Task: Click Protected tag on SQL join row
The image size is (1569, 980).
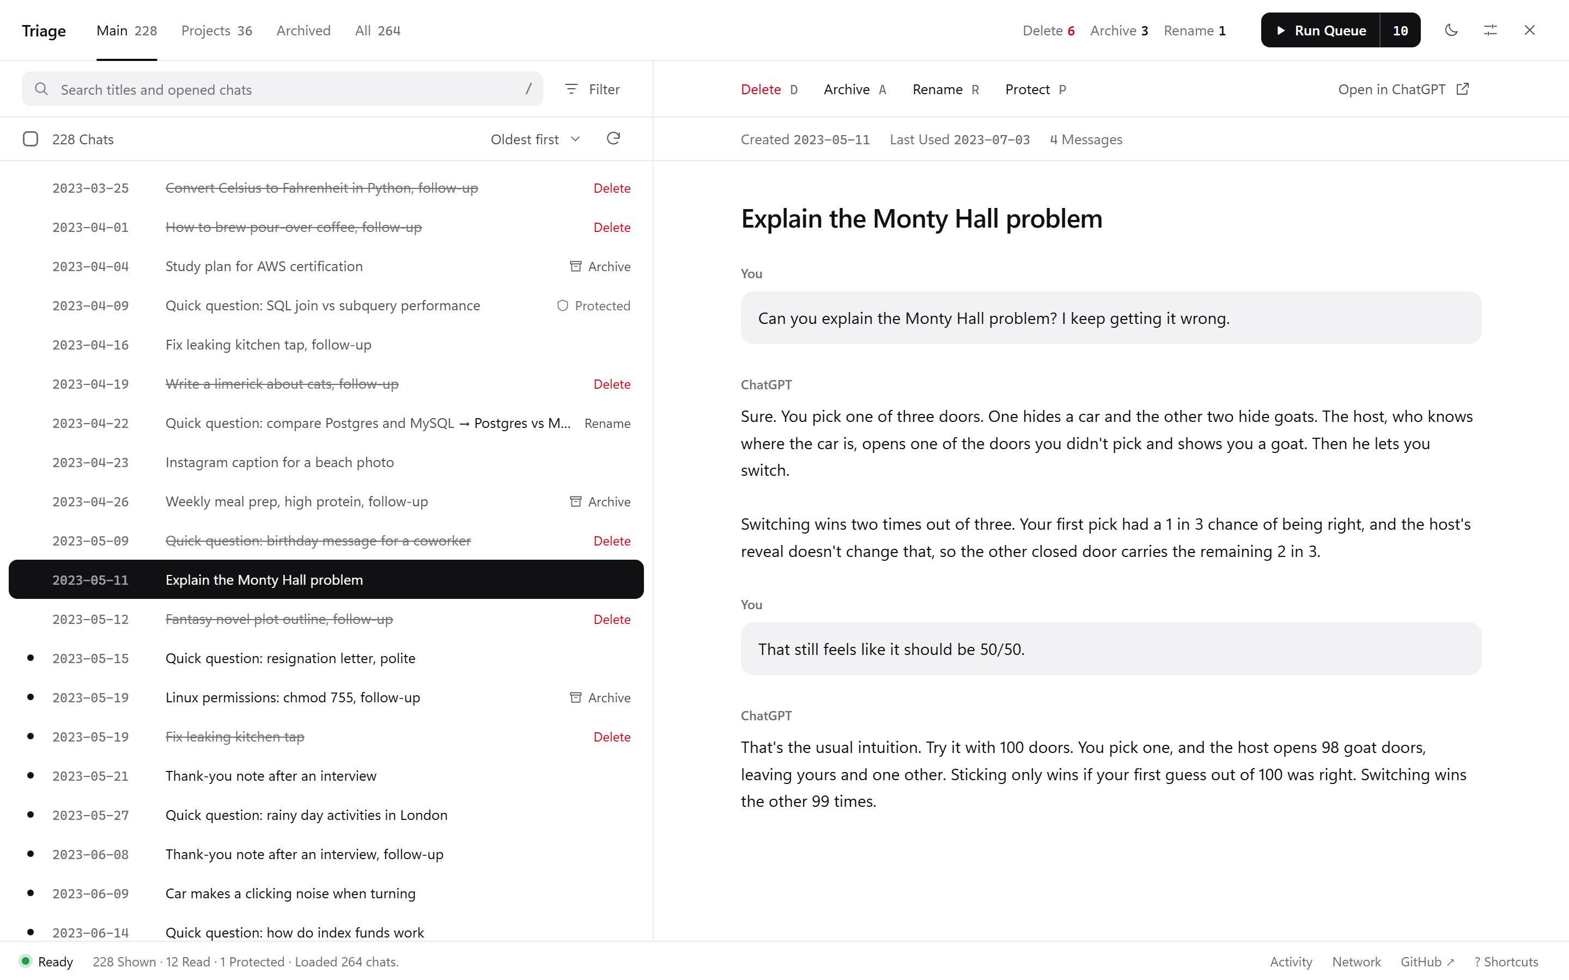Action: 593,305
